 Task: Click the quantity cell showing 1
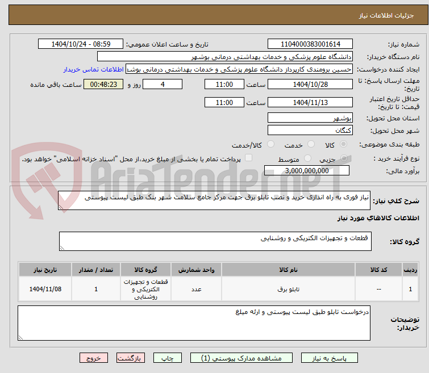click(96, 289)
